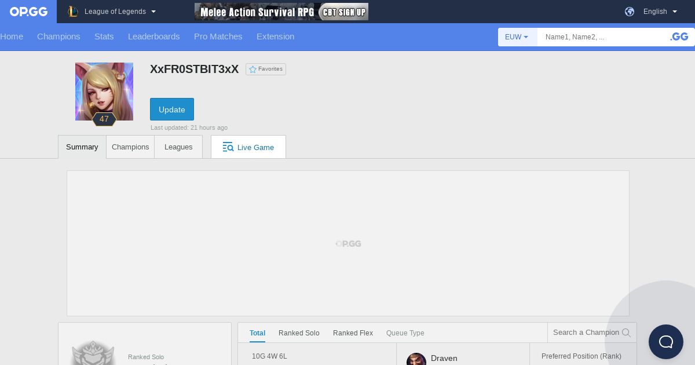The height and width of the screenshot is (365, 695).
Task: Select the Ranked Solo filter tab
Action: [299, 333]
